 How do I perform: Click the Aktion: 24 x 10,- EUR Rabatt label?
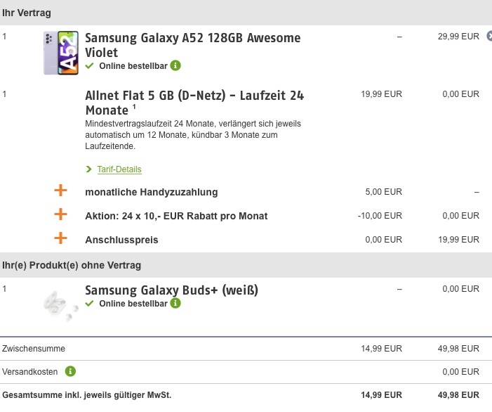tap(176, 216)
